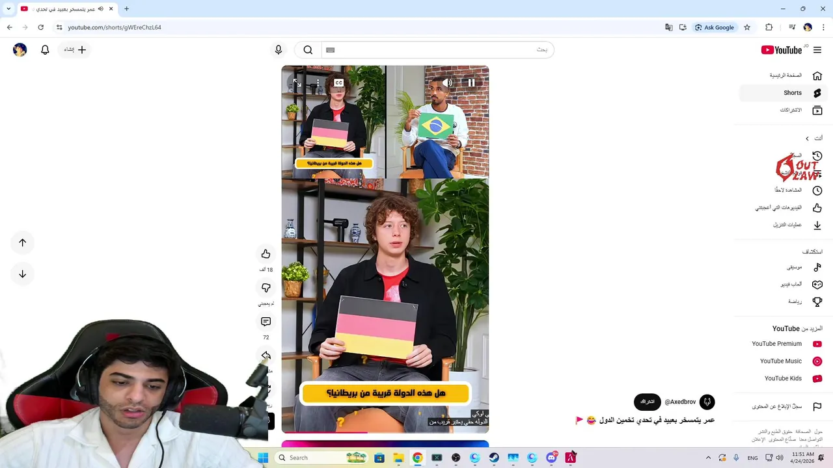Start voice search with microphone icon
833x468 pixels.
[x=279, y=50]
